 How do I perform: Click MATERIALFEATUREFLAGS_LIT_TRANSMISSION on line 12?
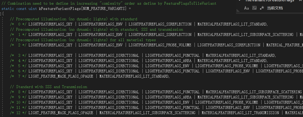[x=240, y=113]
